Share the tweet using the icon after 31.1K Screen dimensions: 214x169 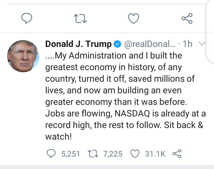(177, 154)
